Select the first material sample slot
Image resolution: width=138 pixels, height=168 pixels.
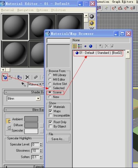[15, 27]
